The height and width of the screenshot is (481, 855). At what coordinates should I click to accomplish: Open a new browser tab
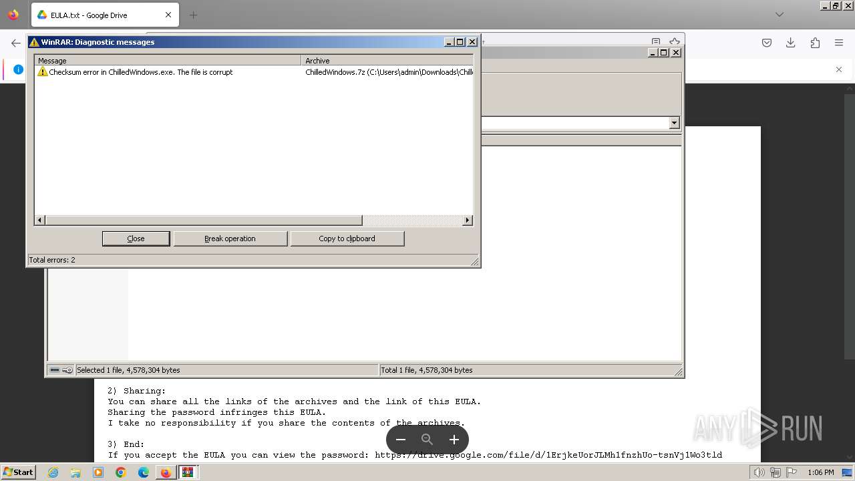point(194,15)
